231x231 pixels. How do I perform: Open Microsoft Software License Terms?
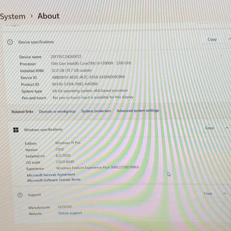pos(54,180)
